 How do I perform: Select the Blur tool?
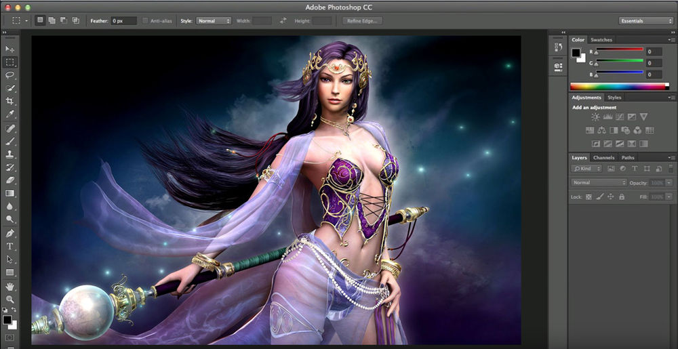point(9,206)
